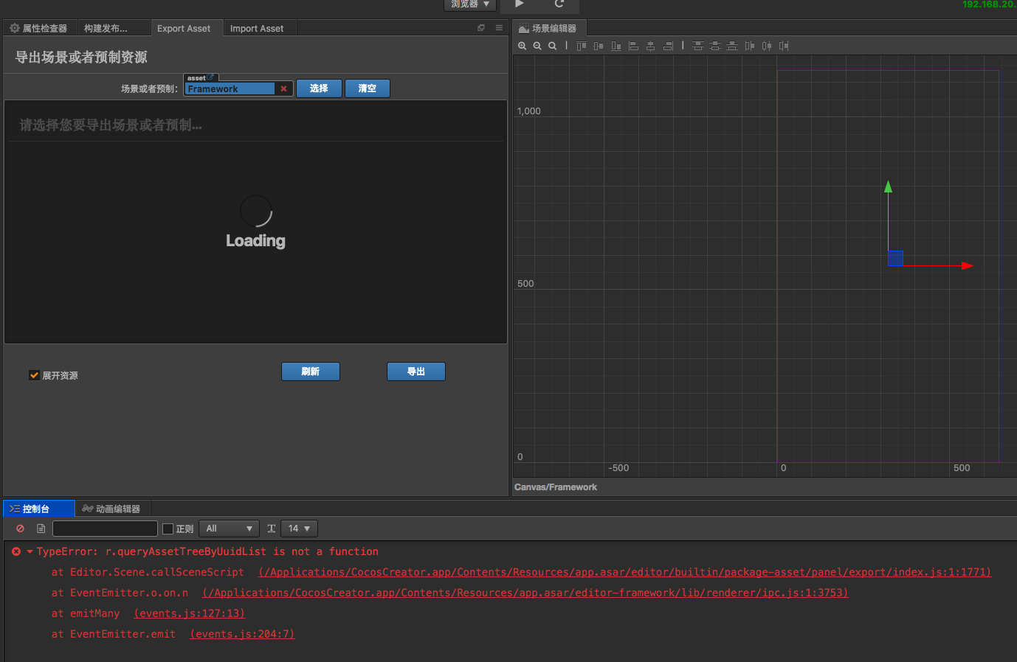Click the TypeError message text
Image resolution: width=1017 pixels, height=662 pixels.
coord(207,551)
